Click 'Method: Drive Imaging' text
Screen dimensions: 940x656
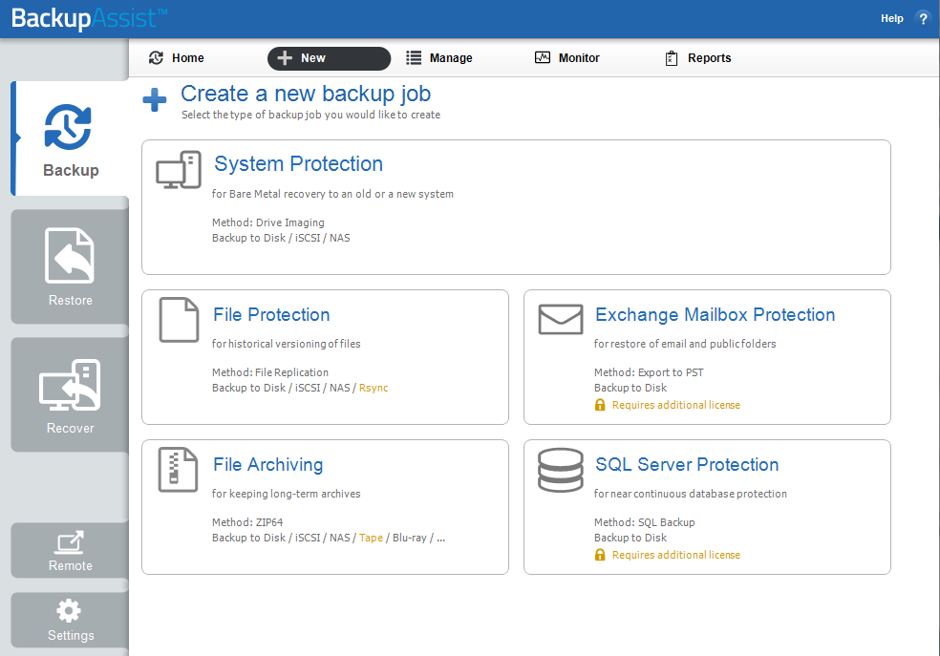pyautogui.click(x=268, y=222)
